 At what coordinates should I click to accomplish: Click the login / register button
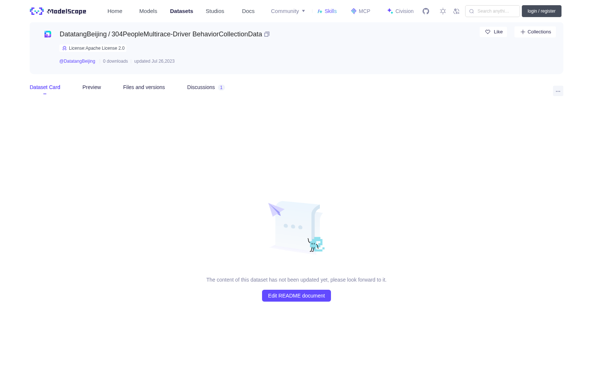541,11
